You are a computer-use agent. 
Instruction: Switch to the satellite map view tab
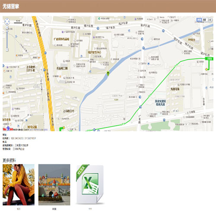204,20
